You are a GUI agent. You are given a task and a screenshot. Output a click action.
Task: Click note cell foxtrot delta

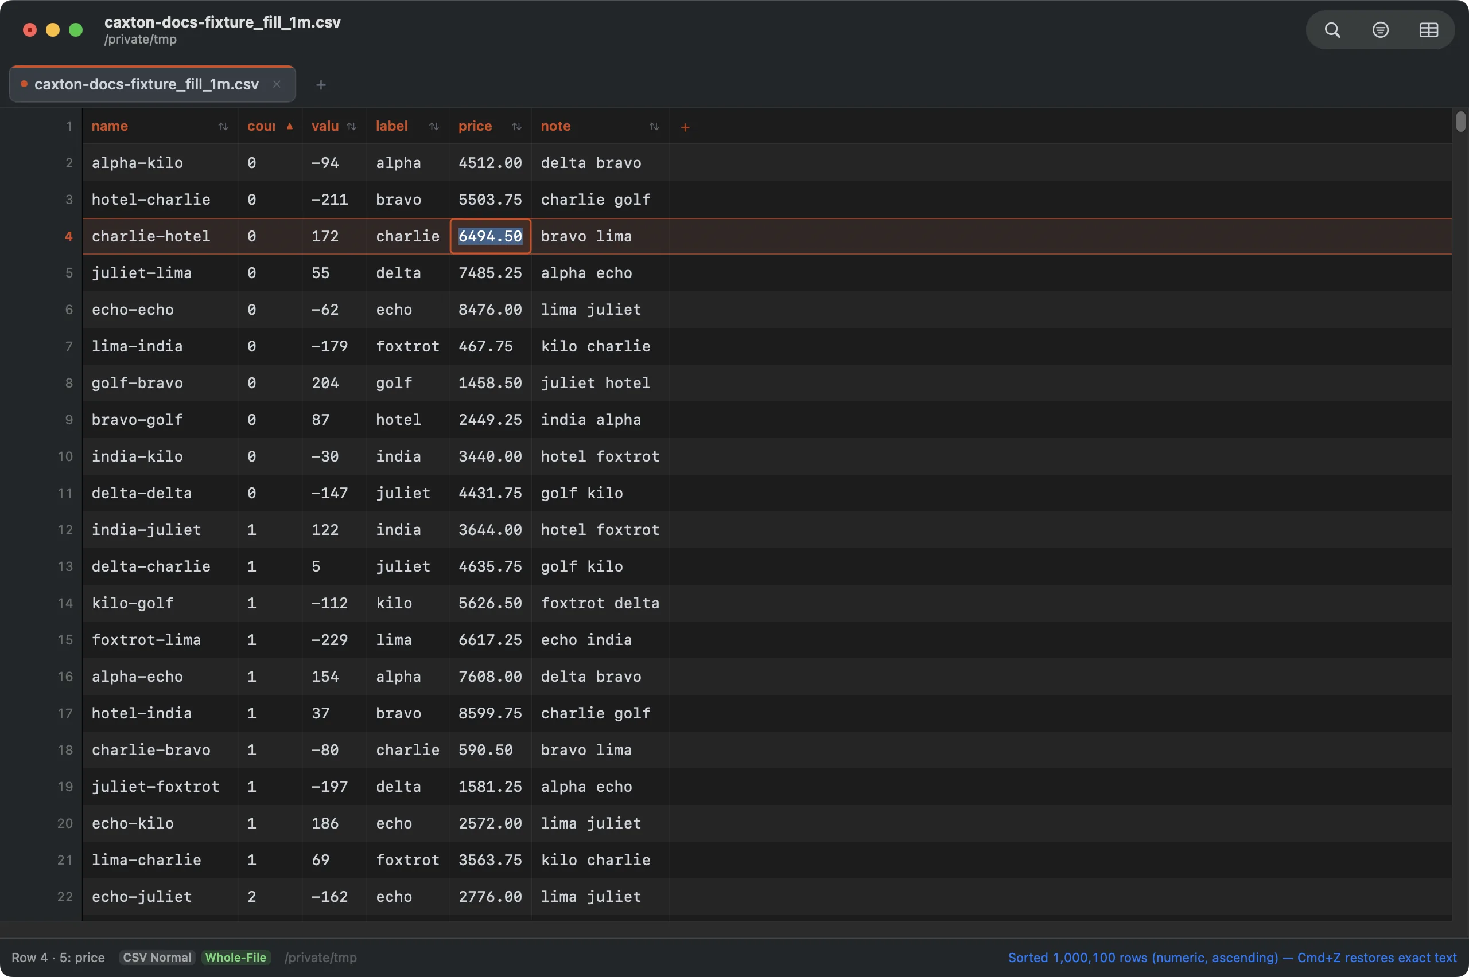600,604
